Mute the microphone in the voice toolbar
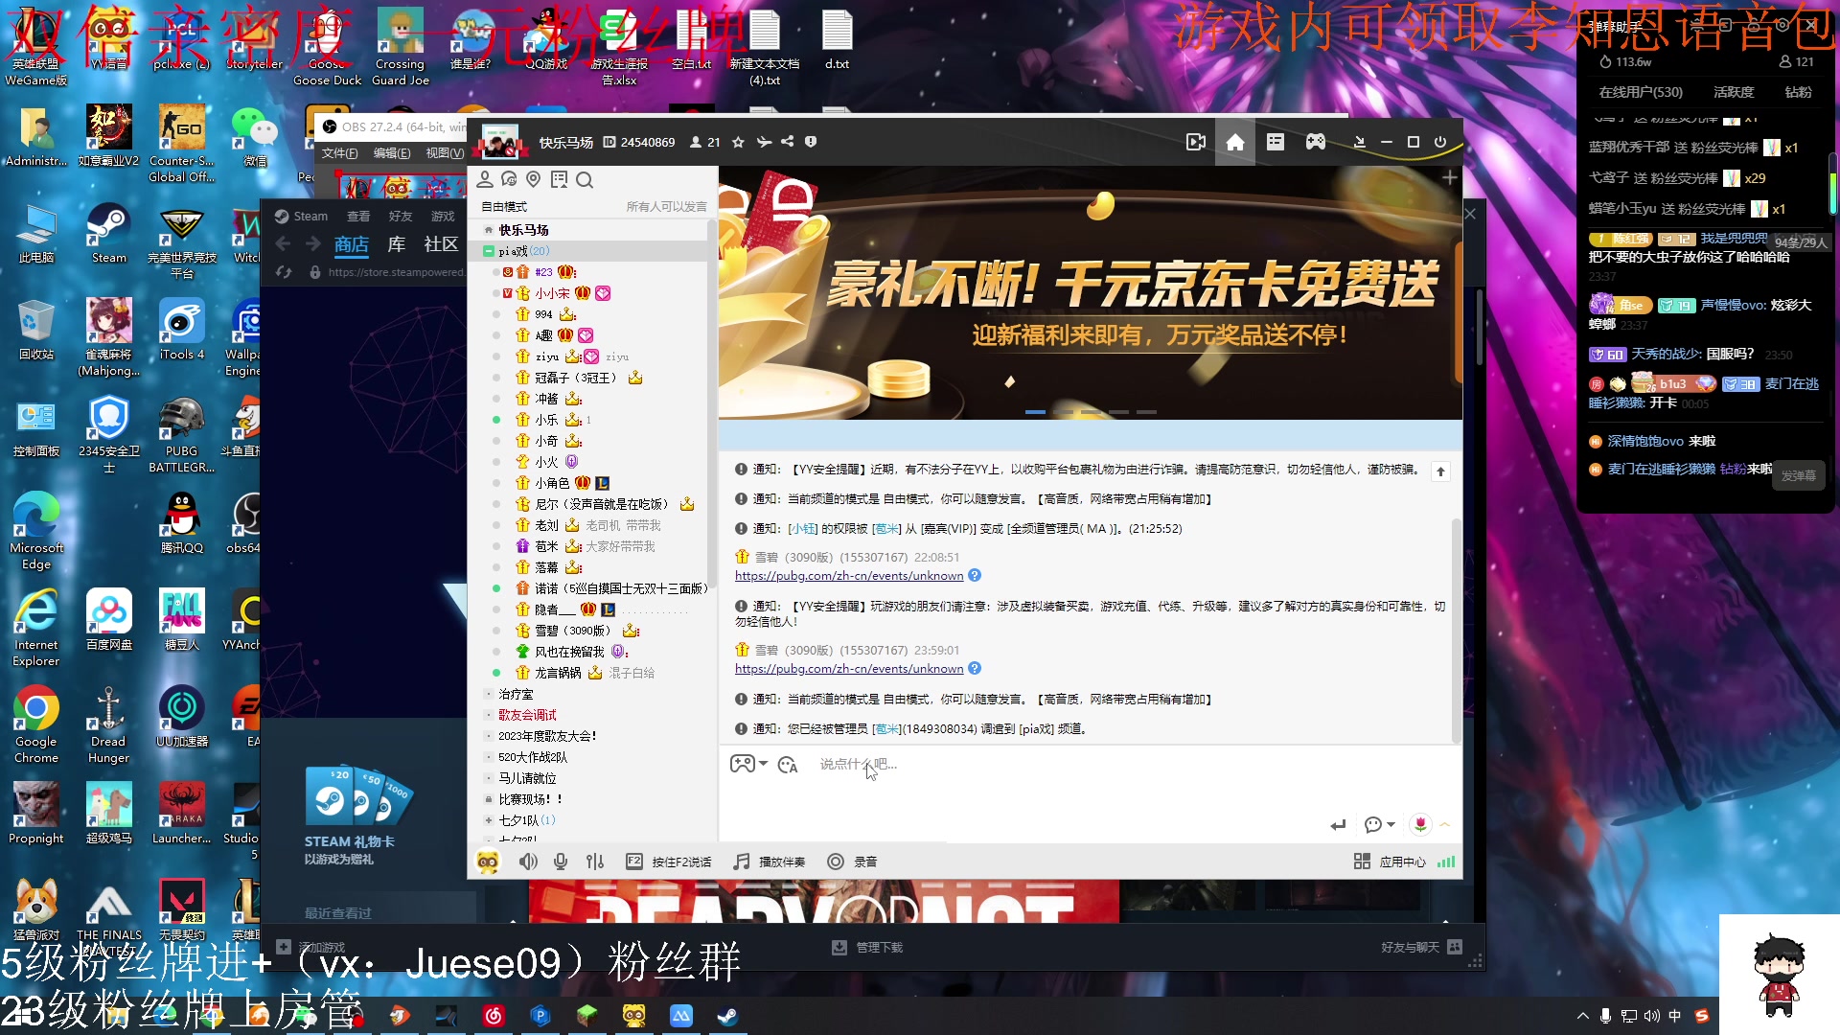This screenshot has height=1035, width=1840. [560, 861]
